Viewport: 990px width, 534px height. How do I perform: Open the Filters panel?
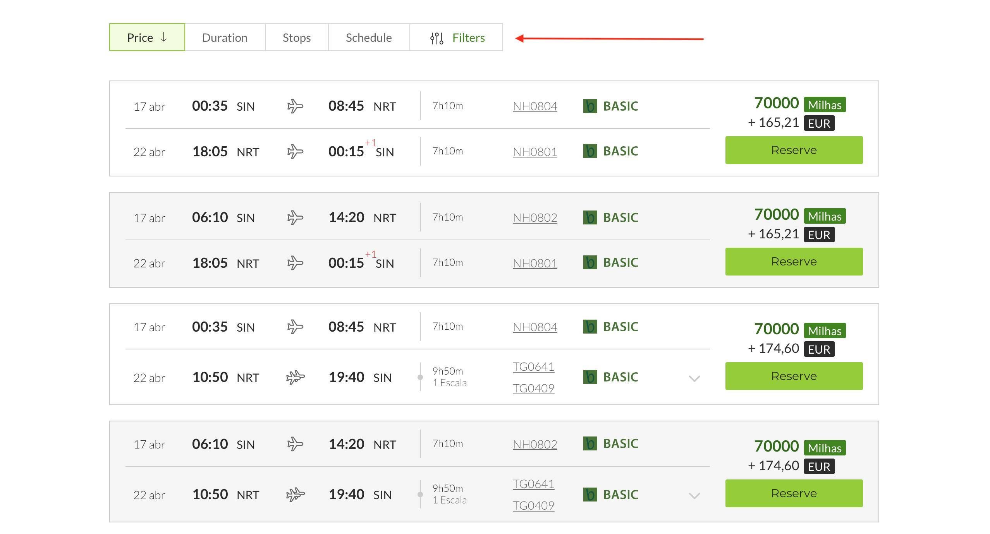coord(468,38)
